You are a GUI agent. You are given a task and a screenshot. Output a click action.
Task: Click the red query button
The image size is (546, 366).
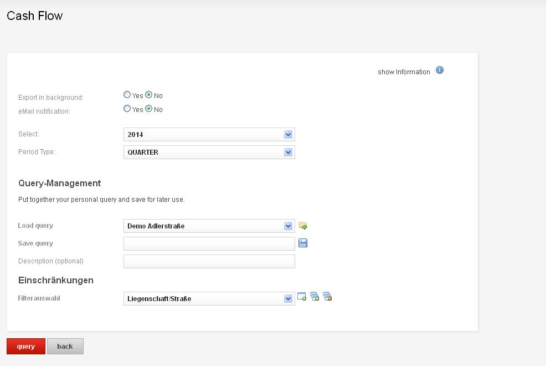[x=26, y=346]
